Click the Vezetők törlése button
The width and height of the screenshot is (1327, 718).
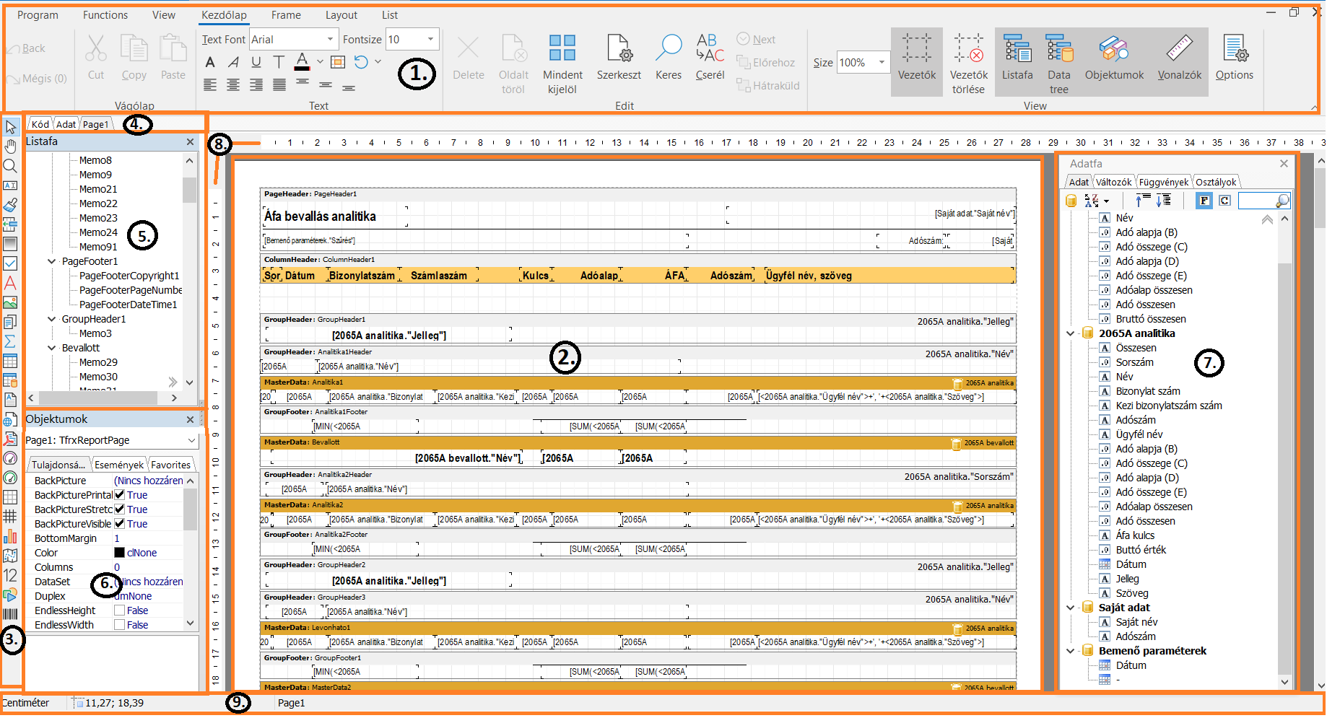coord(968,63)
